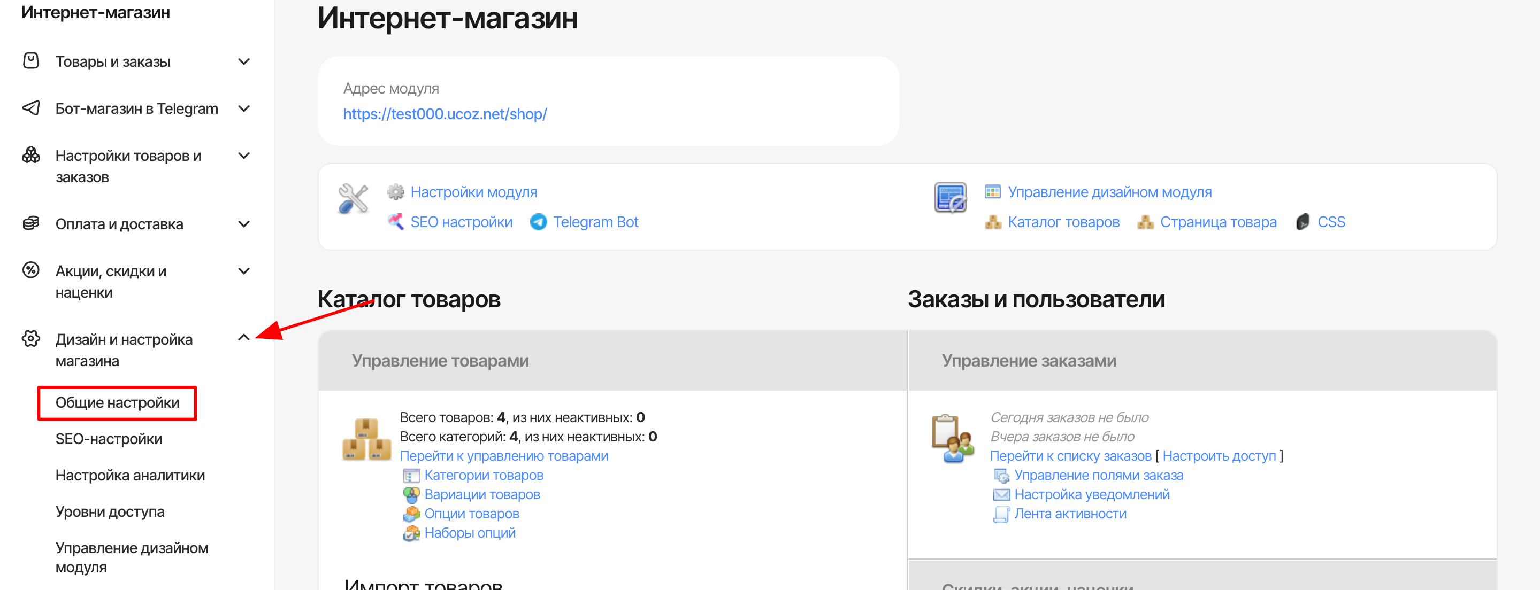Click the CSS file icon
The width and height of the screenshot is (1540, 590).
[1303, 222]
